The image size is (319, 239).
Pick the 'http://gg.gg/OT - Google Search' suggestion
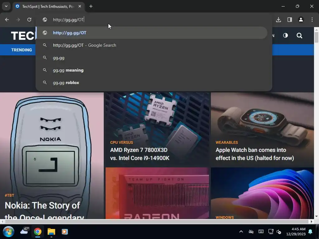[151, 45]
